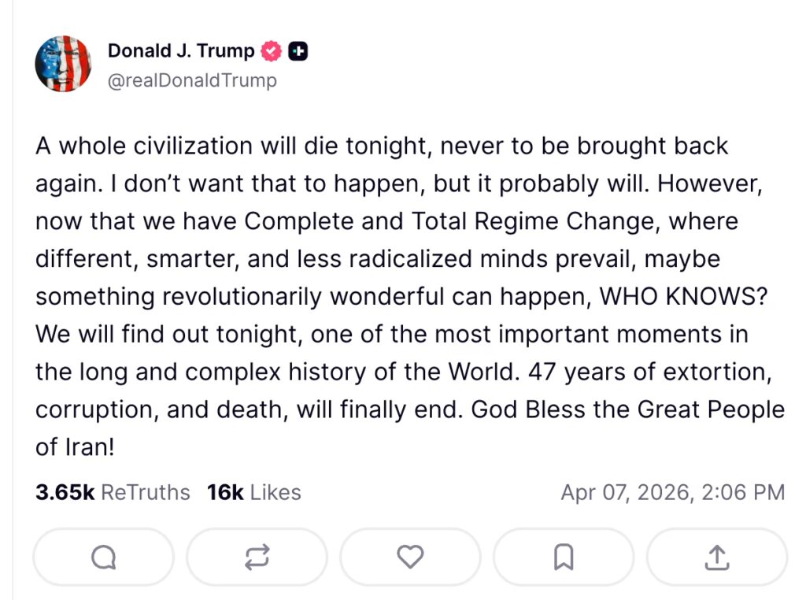806x600 pixels.
Task: Like the post with the heart icon
Action: (410, 557)
